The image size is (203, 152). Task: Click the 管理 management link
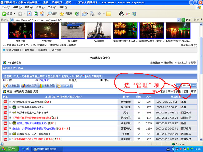pos(186,92)
